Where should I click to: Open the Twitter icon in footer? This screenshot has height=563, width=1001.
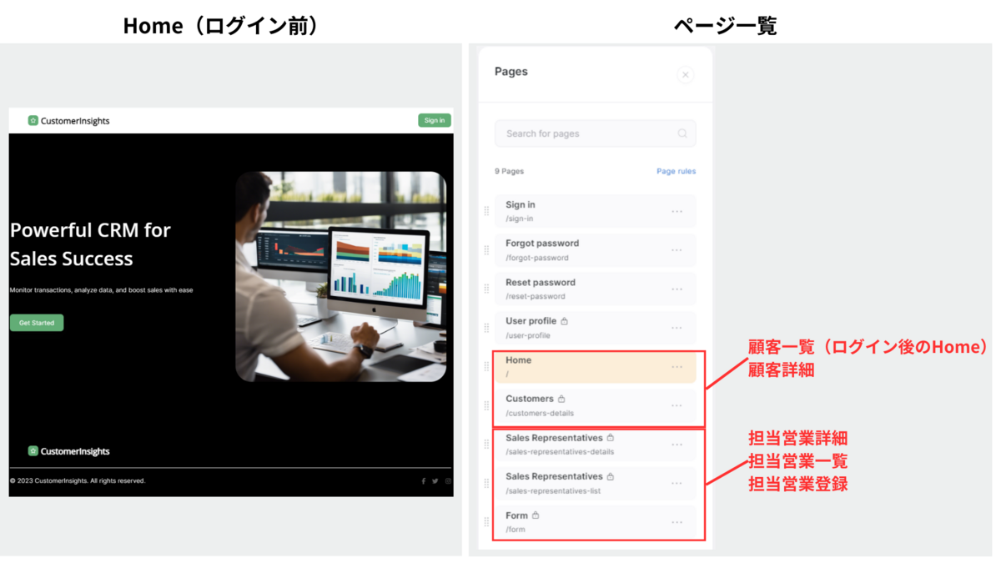tap(435, 481)
